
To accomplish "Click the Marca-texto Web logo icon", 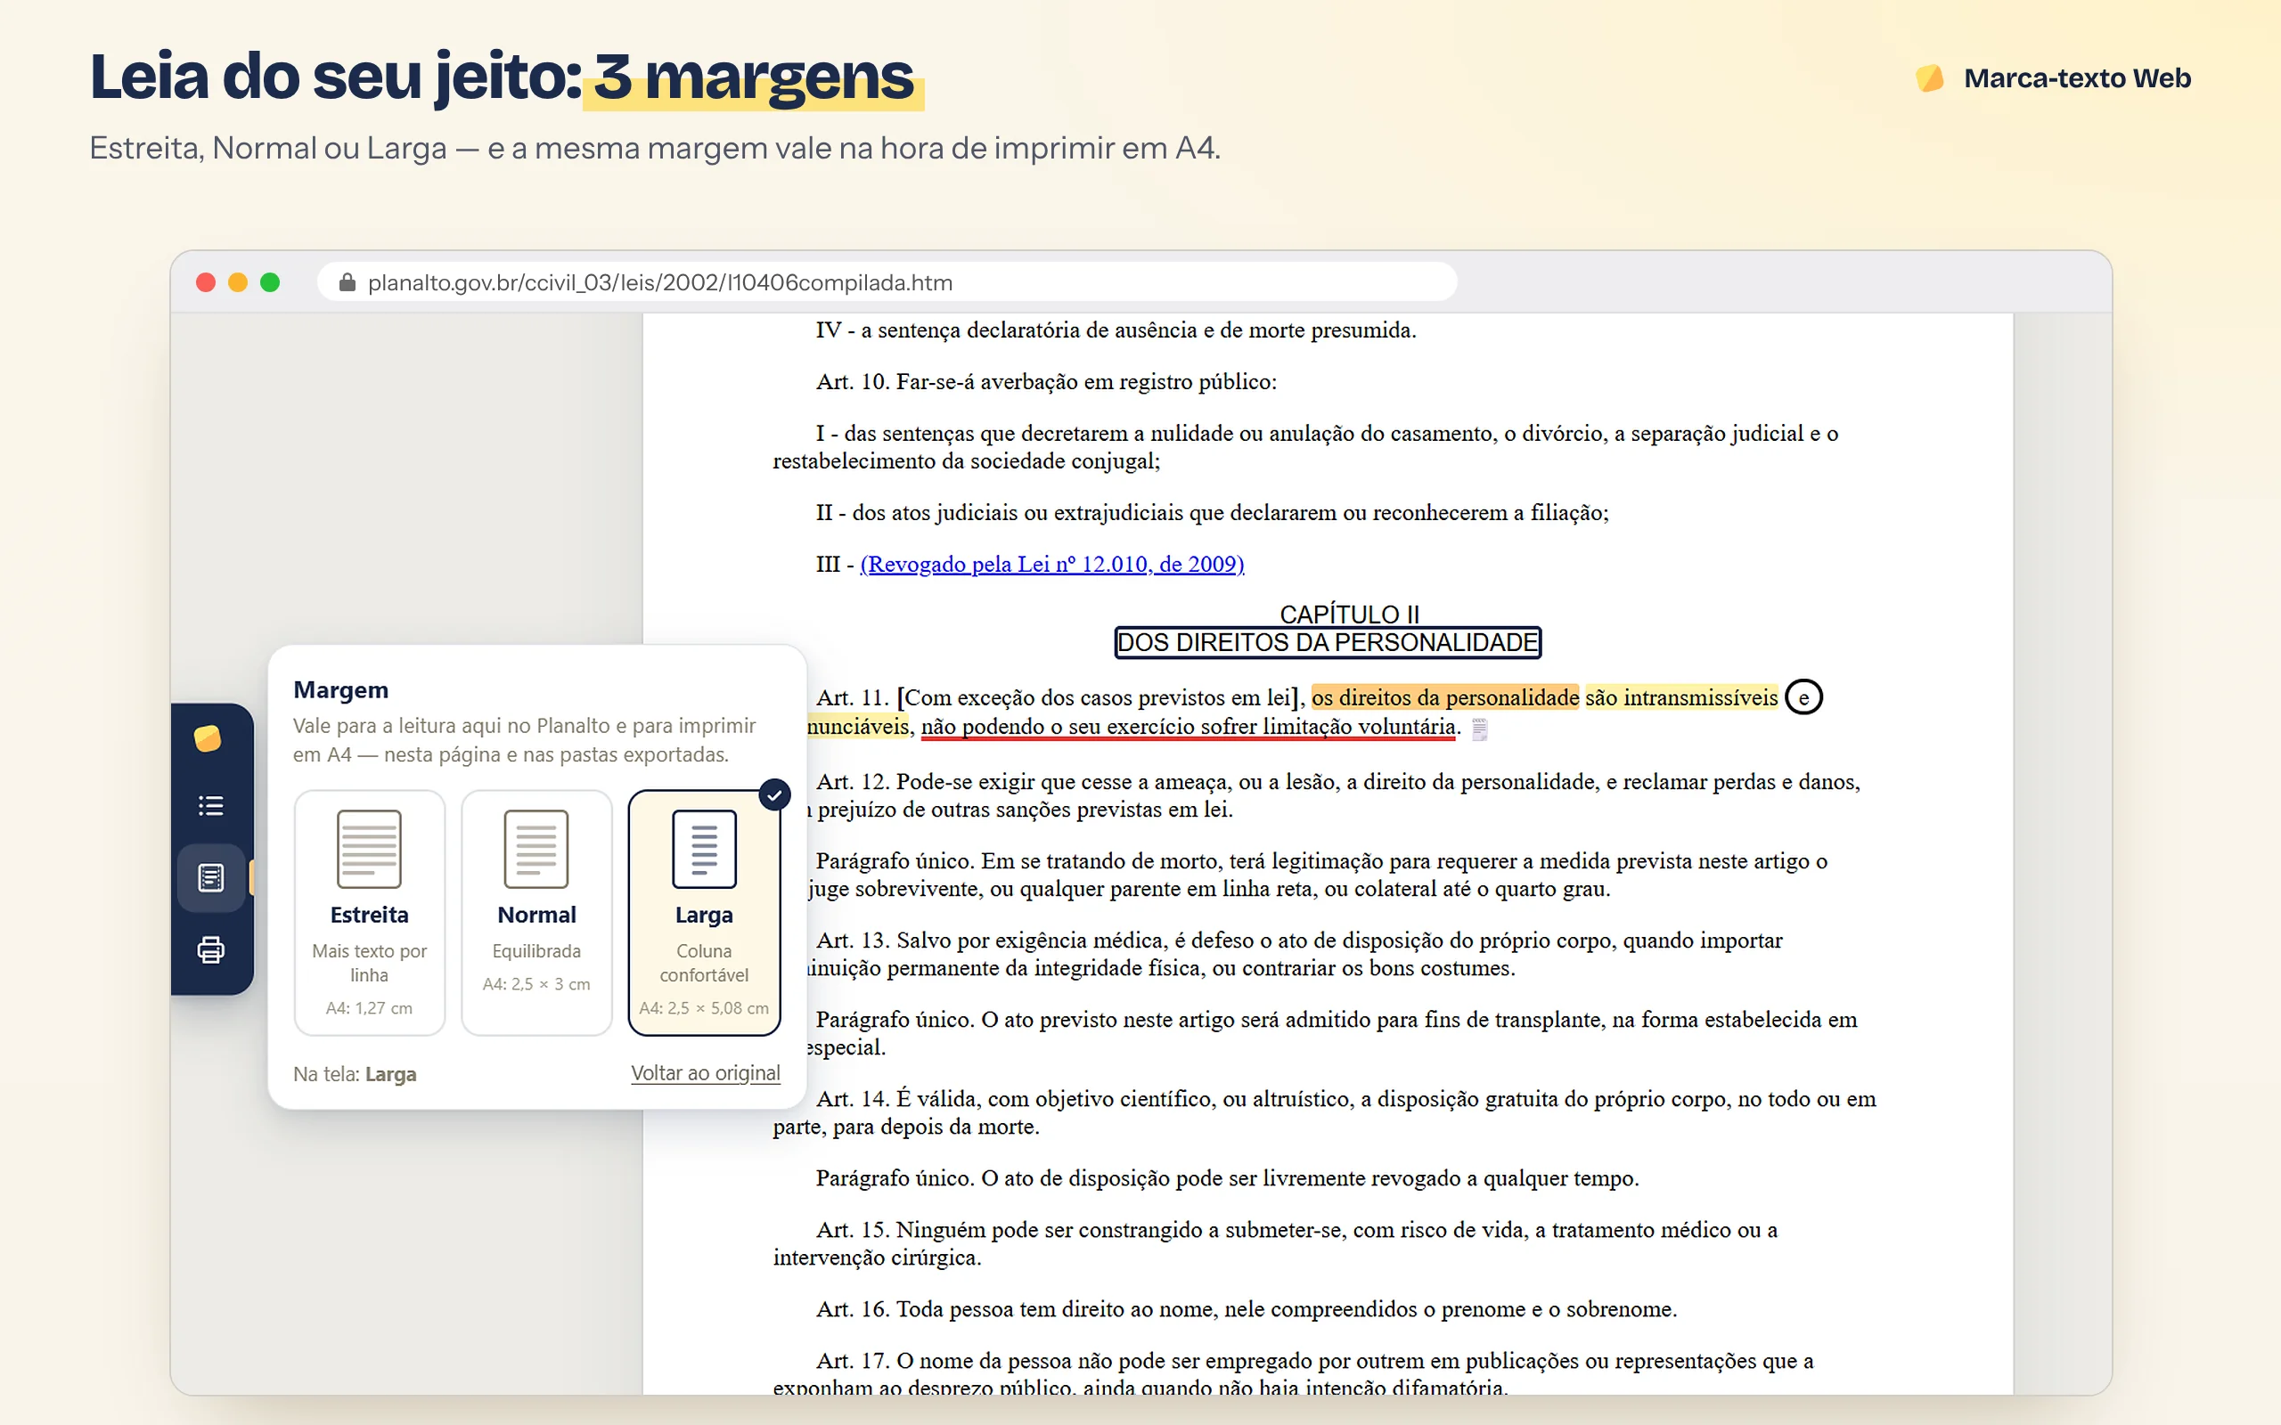I will coord(1928,78).
